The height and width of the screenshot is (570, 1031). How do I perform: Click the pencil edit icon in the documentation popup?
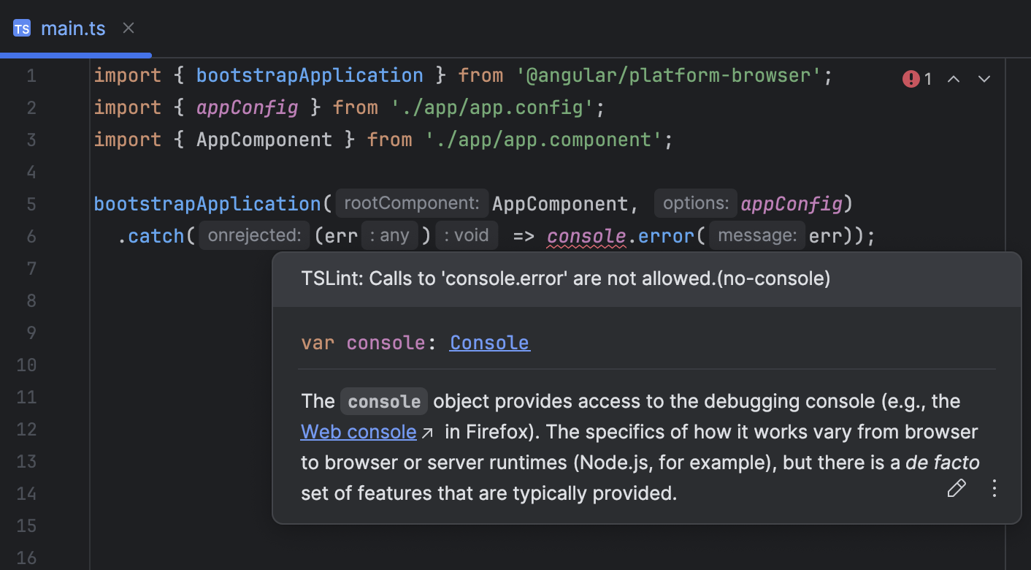957,487
